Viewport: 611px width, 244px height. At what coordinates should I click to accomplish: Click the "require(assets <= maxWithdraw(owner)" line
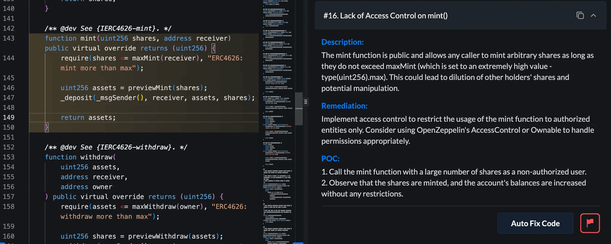tap(153, 207)
